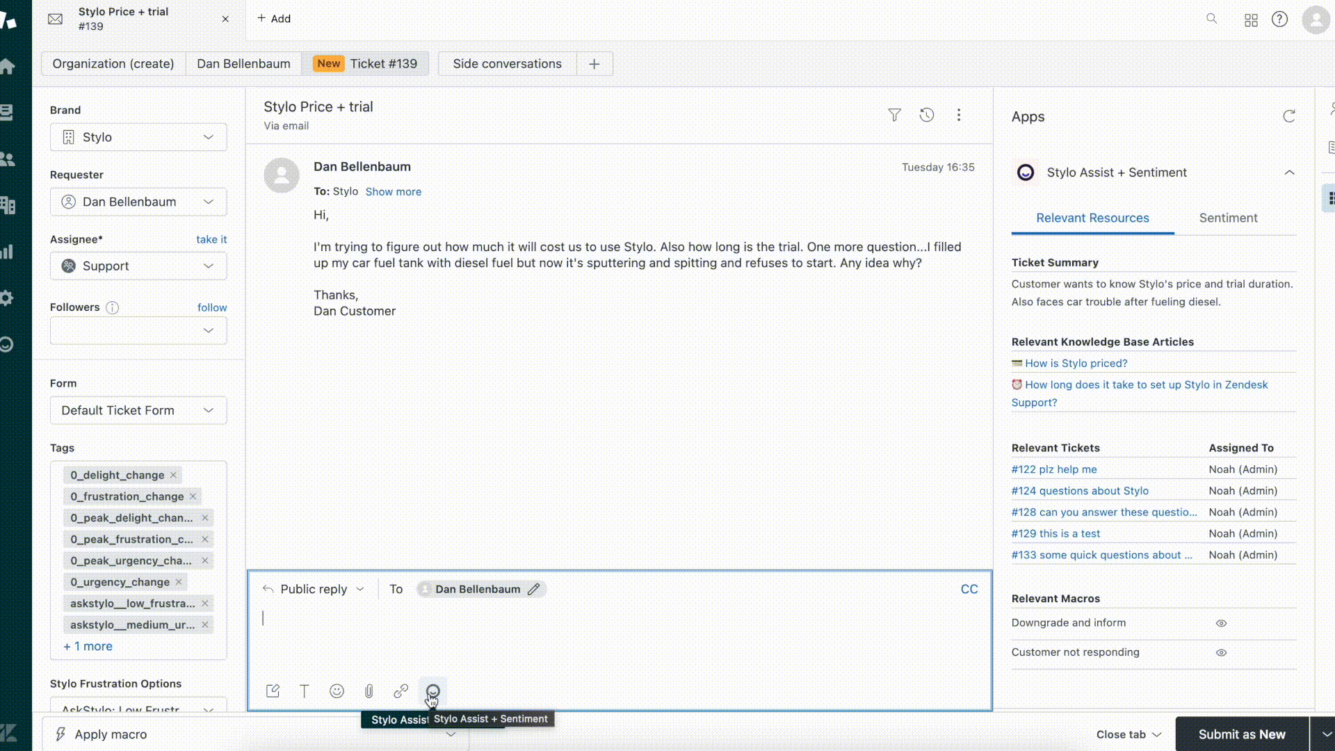Open the Followers dropdown field
Viewport: 1335px width, 751px height.
[x=138, y=330]
